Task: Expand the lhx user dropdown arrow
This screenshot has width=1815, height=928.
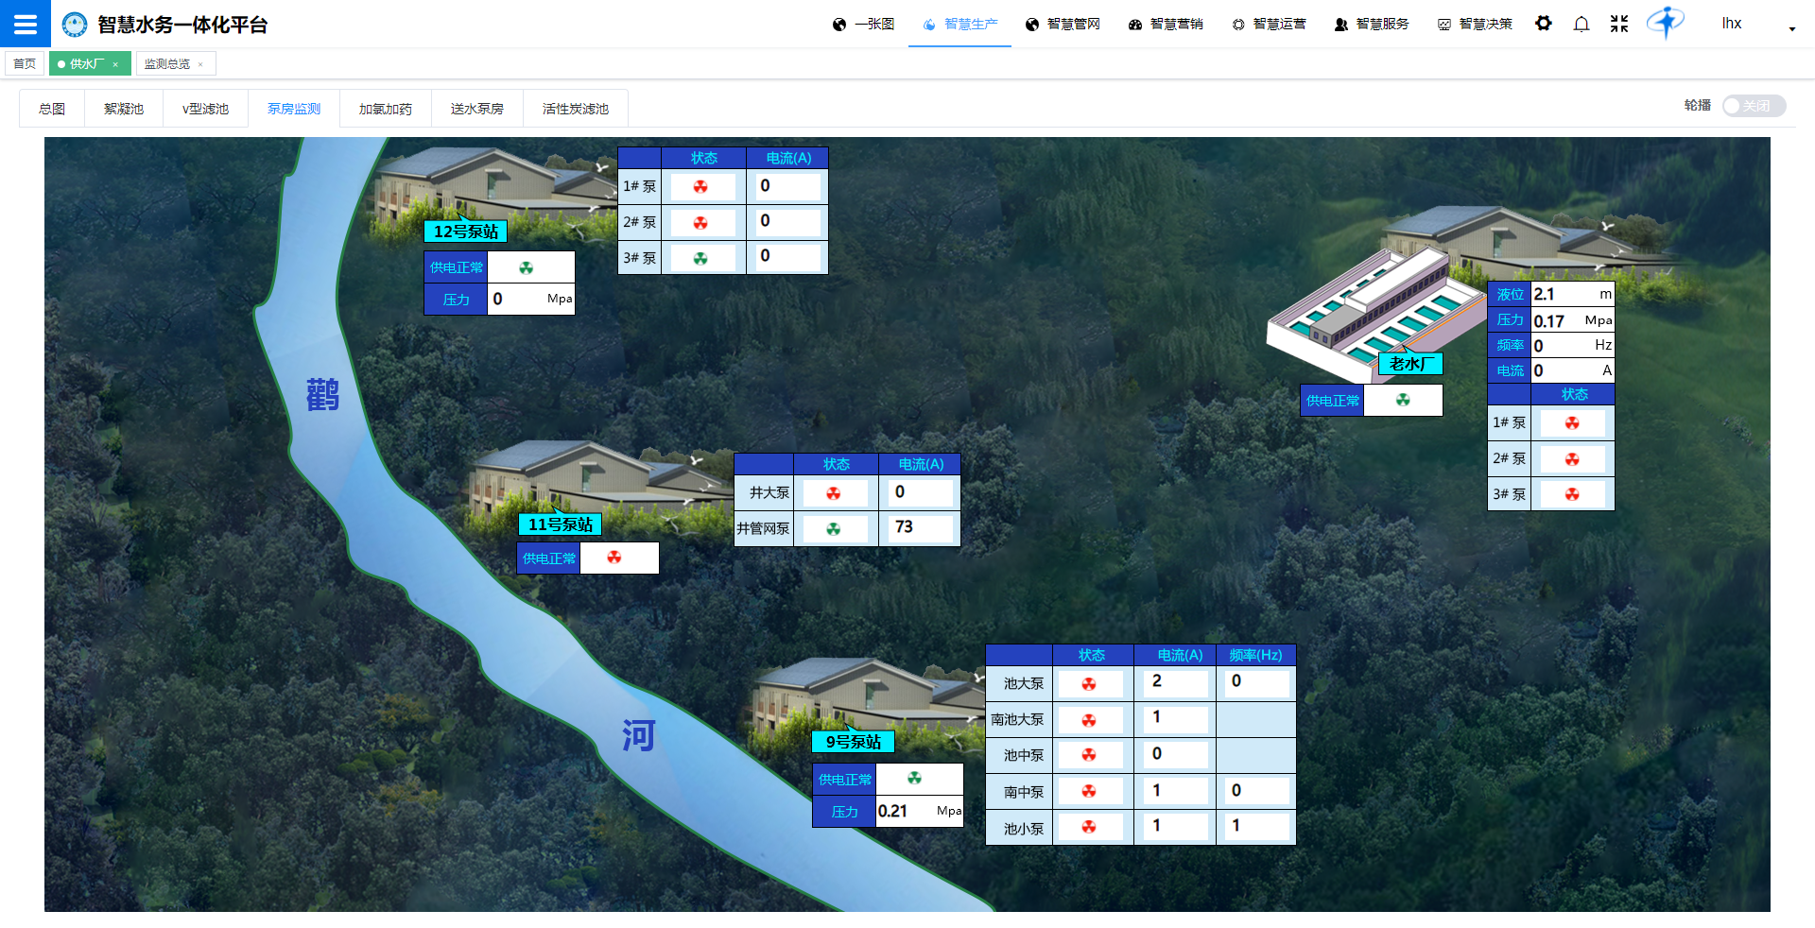Action: coord(1791,29)
